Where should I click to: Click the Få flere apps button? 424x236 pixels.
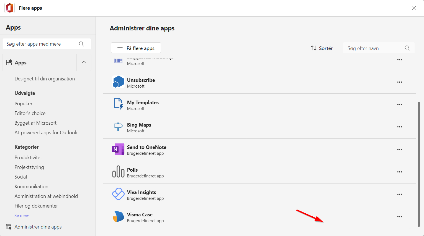click(x=136, y=48)
